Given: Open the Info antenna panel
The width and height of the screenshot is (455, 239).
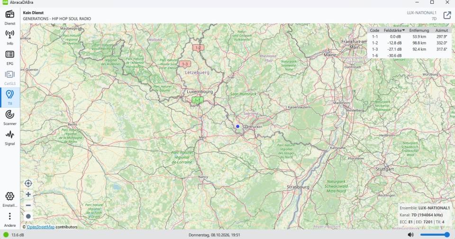Looking at the screenshot, I should 10,37.
